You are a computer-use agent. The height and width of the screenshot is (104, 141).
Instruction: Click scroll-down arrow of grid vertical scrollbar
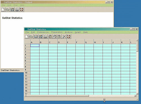click(x=137, y=94)
